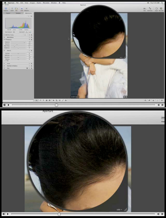Click the Contrast value field
166x218 pixels.
29,53
